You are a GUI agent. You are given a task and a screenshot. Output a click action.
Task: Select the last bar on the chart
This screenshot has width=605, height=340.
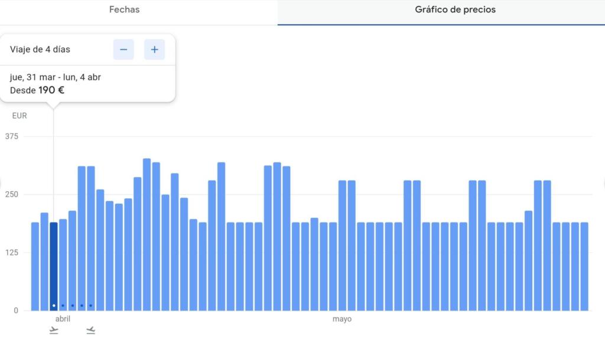[584, 266]
